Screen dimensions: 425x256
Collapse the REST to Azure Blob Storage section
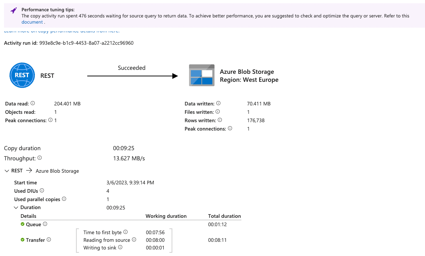tap(7, 171)
